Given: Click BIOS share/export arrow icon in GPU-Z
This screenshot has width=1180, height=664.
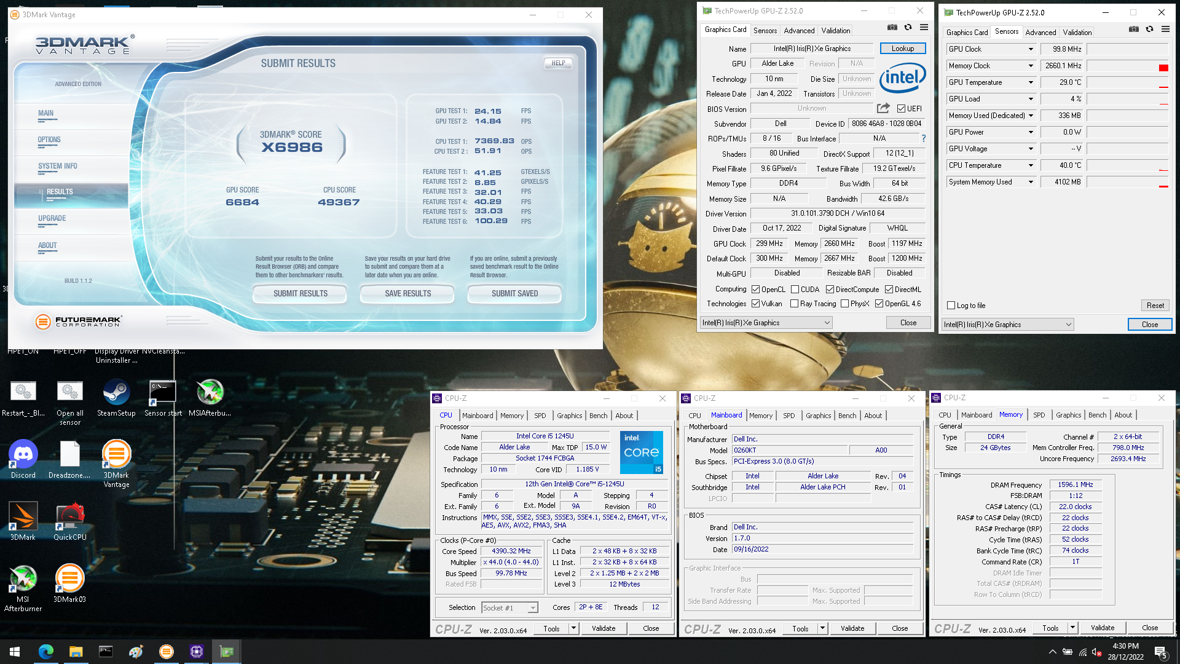Looking at the screenshot, I should 883,108.
